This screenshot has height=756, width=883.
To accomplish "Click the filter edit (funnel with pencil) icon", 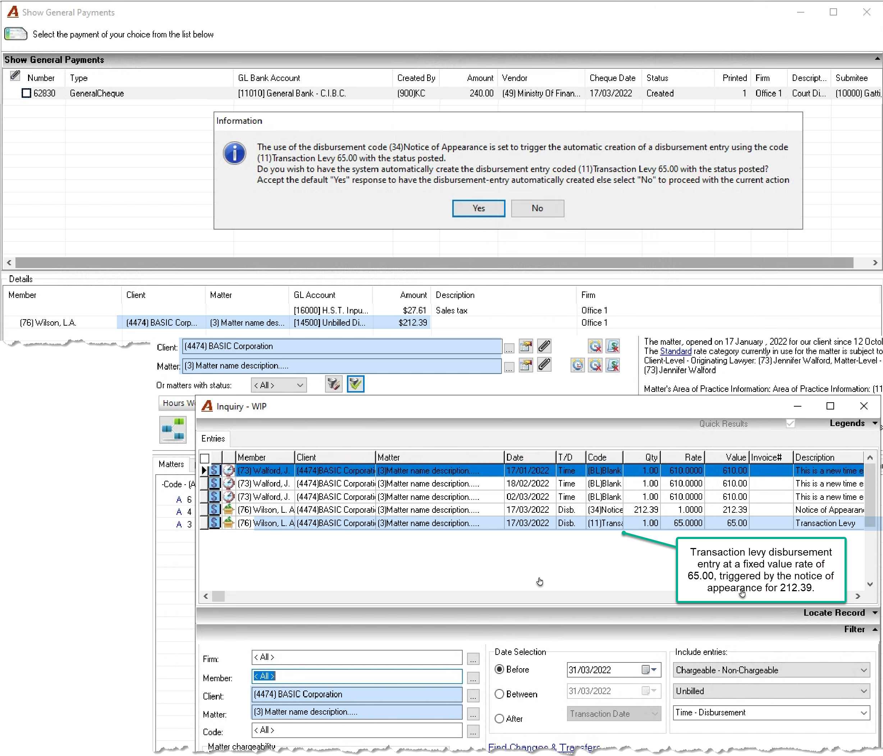I will tap(333, 385).
